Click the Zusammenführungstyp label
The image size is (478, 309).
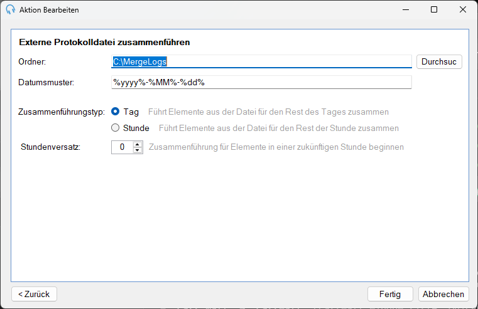(x=62, y=112)
